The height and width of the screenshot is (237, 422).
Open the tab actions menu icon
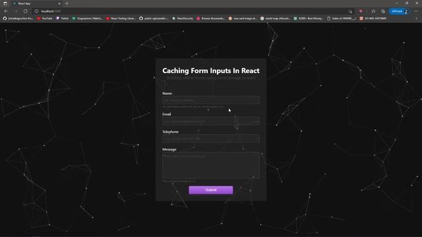pos(5,3)
